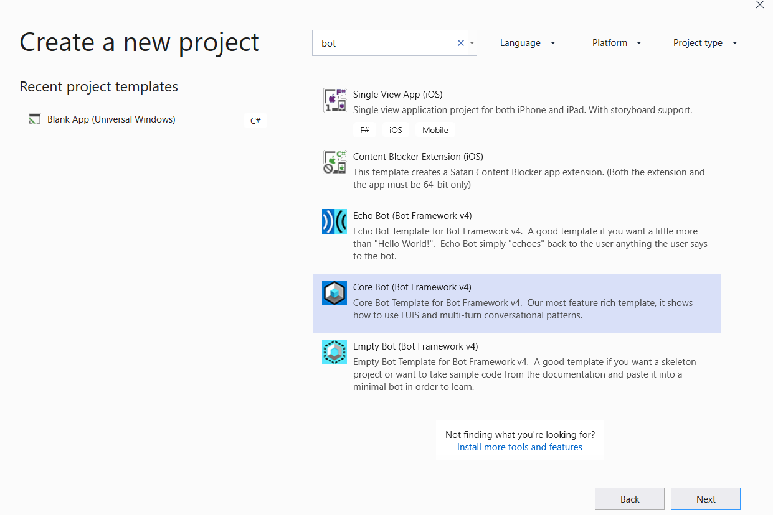Click the Core Bot cube icon
The image size is (773, 515).
pos(334,293)
